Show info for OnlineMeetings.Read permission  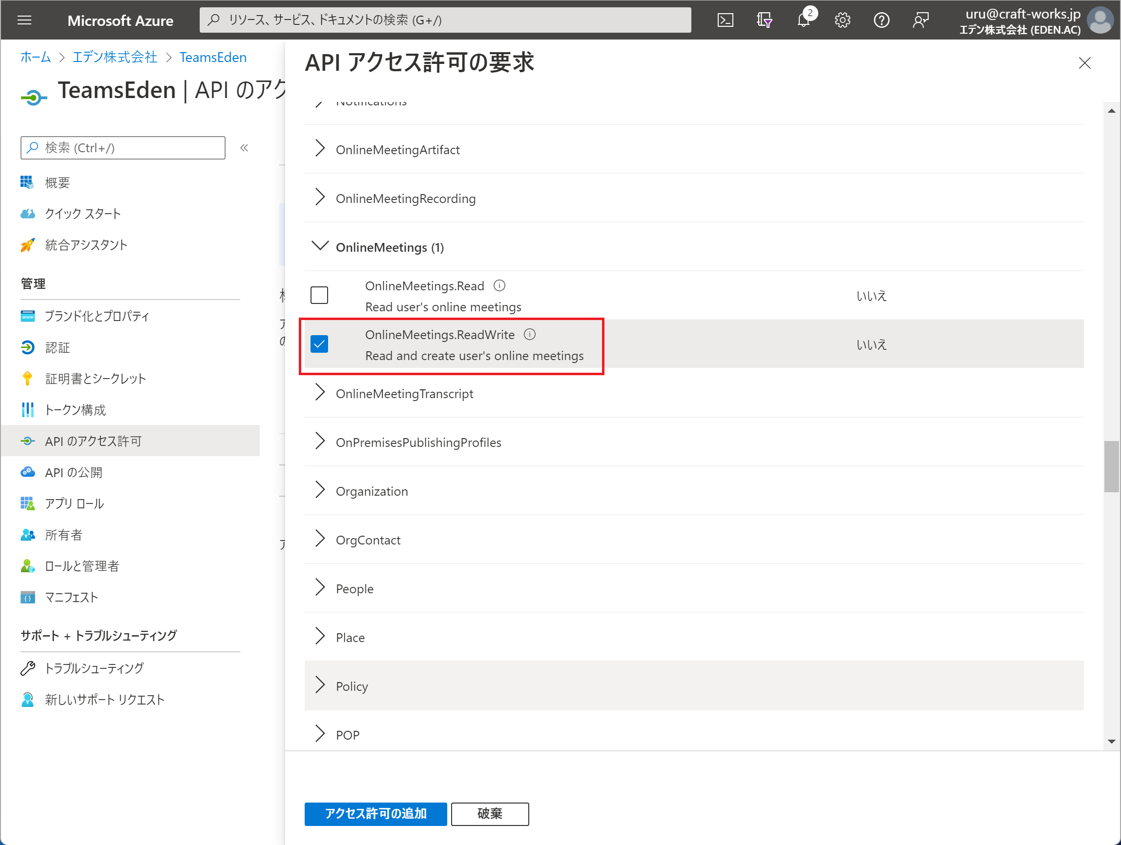coord(499,285)
